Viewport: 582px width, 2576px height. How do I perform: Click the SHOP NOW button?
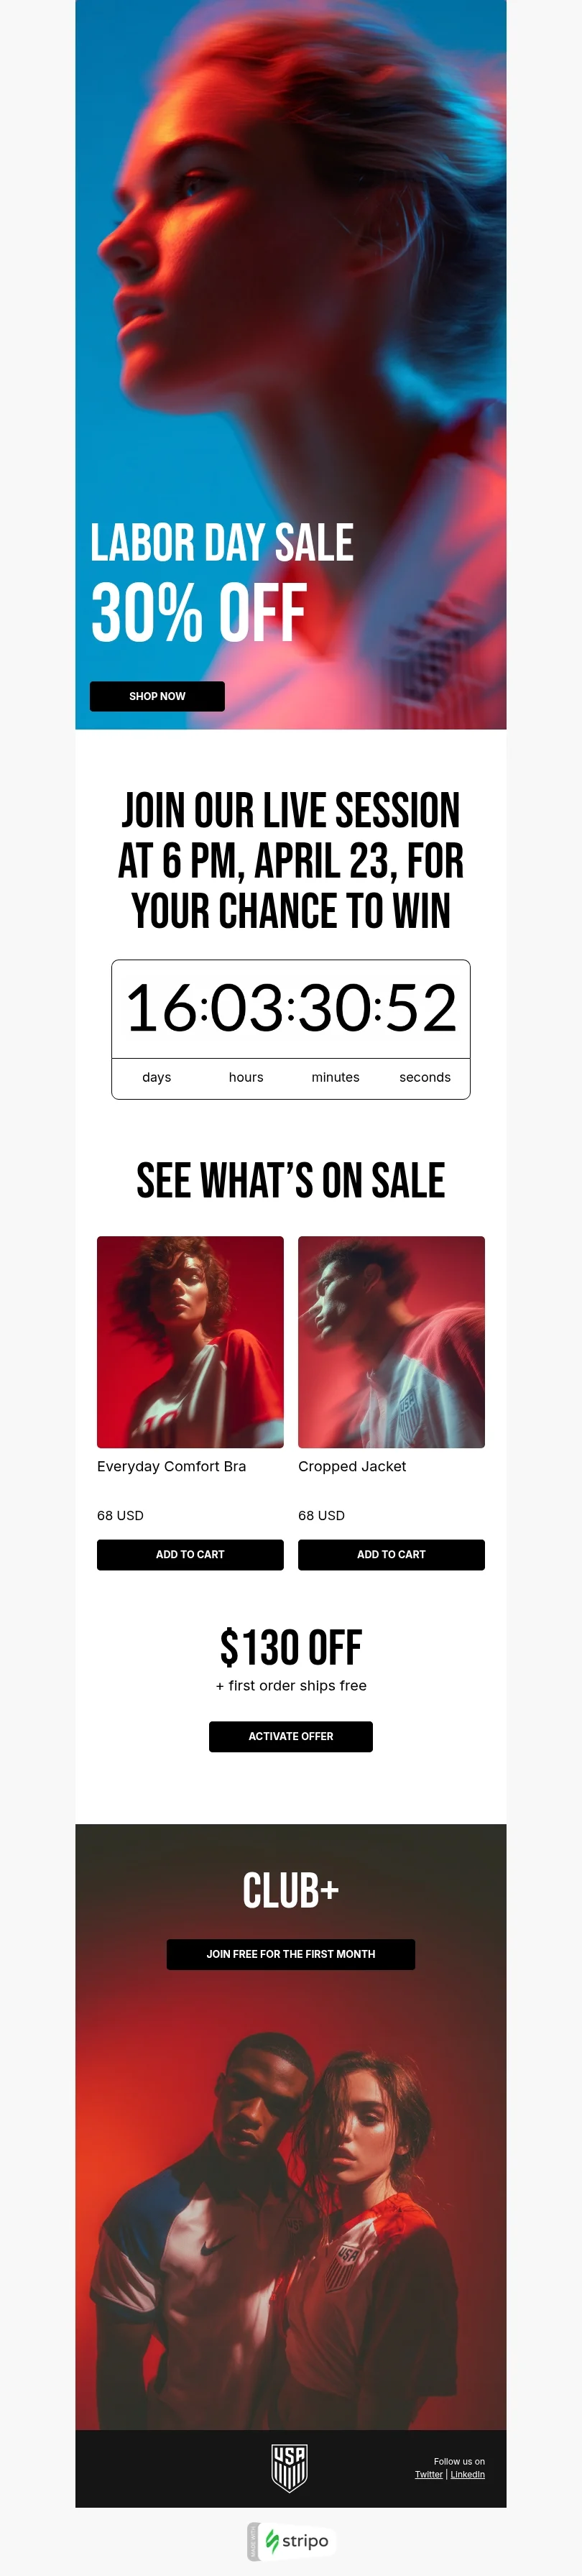point(157,696)
